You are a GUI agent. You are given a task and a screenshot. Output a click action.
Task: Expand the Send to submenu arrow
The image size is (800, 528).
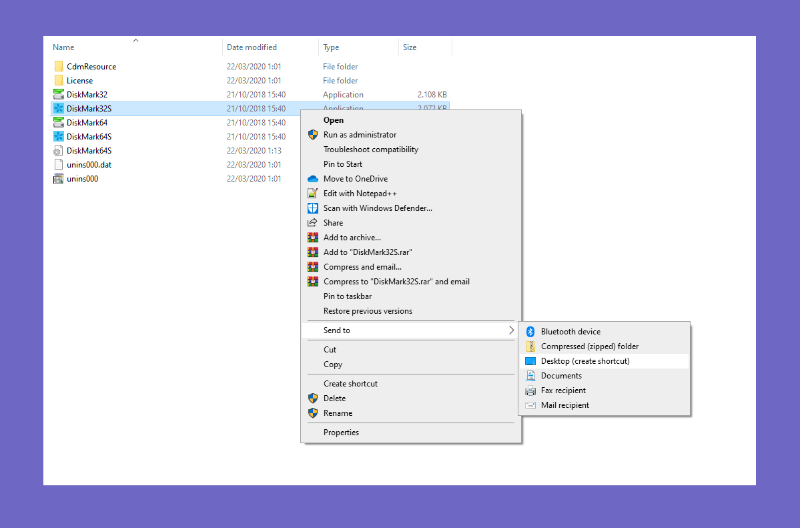click(511, 330)
